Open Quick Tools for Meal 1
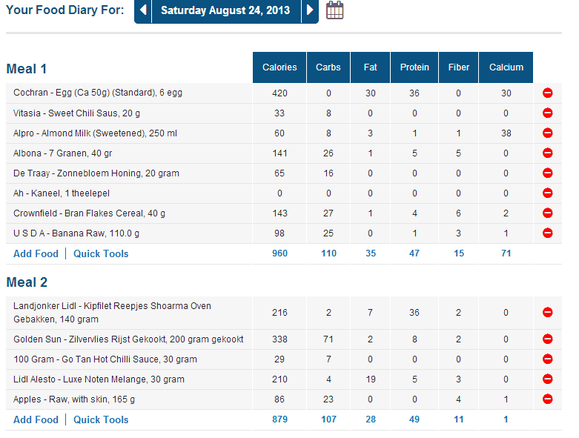 tap(101, 253)
